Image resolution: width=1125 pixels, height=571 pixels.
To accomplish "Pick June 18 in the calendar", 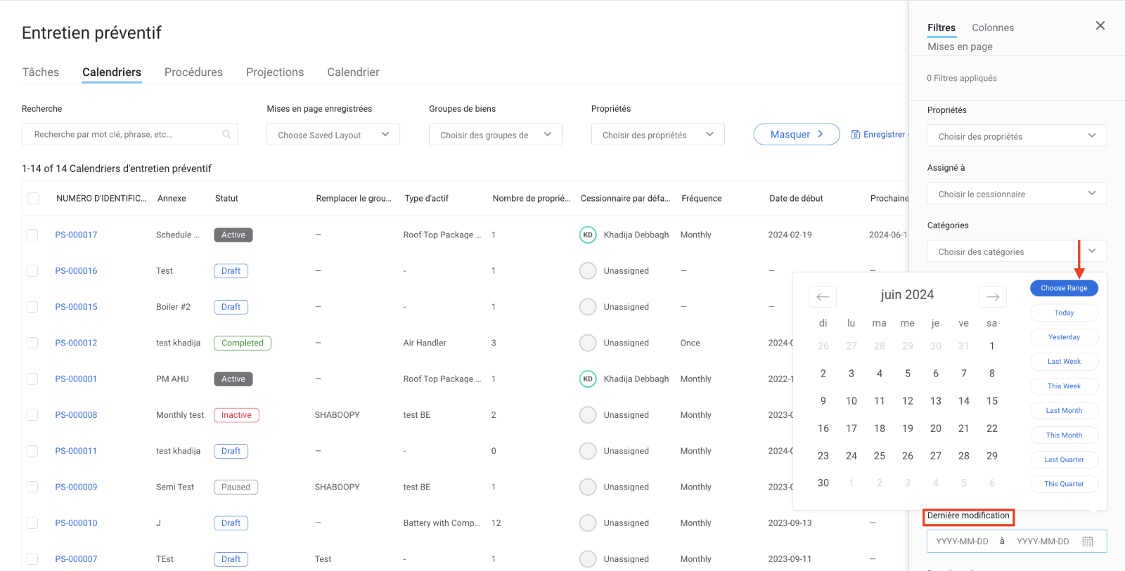I will tap(879, 428).
